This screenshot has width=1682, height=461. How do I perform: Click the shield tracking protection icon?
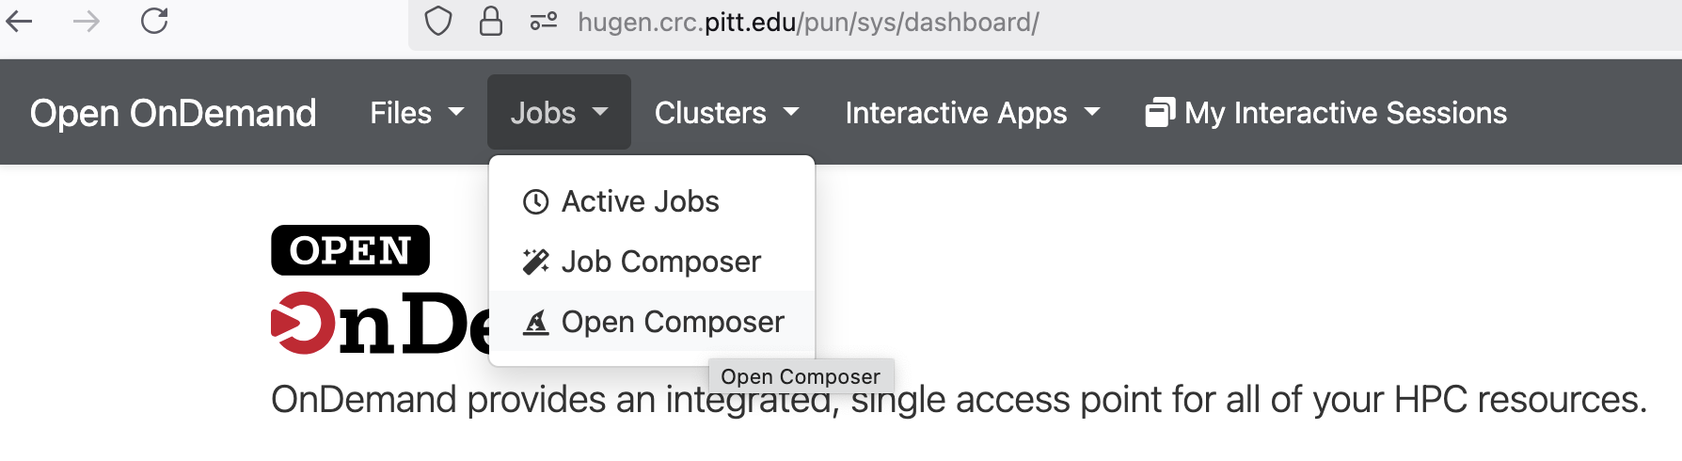tap(438, 21)
